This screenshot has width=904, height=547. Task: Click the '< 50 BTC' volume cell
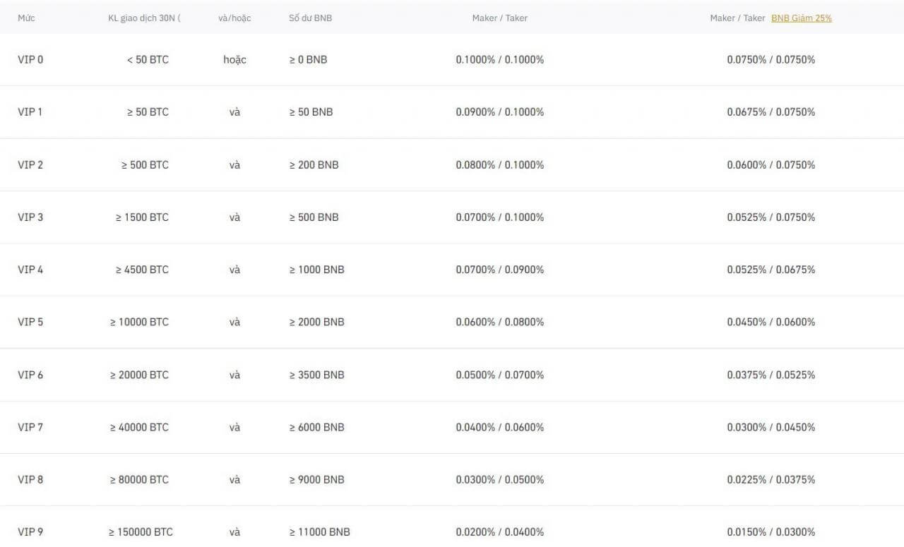(x=148, y=60)
